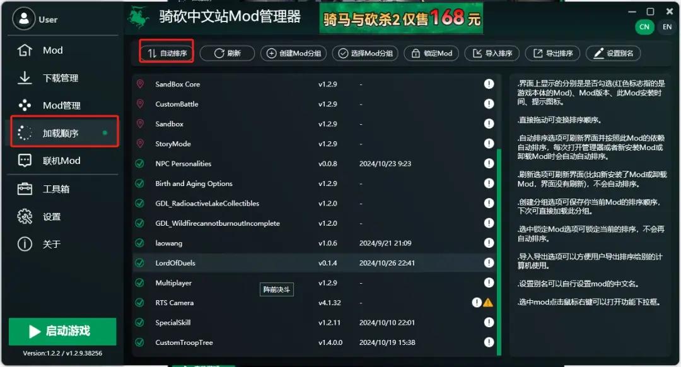Image resolution: width=681 pixels, height=367 pixels.
Task: Click info icon on RTS Camera row
Action: point(477,302)
